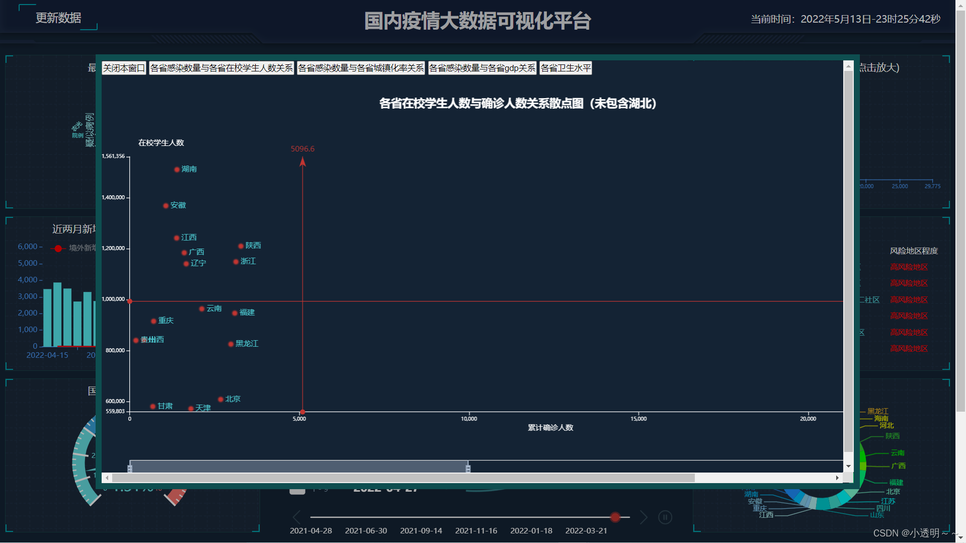Click the 福建 pie chart label
This screenshot has height=543, width=966.
pyautogui.click(x=896, y=483)
